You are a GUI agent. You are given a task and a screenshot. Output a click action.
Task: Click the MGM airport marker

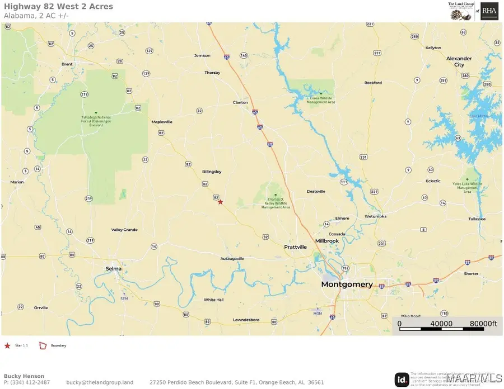point(318,312)
